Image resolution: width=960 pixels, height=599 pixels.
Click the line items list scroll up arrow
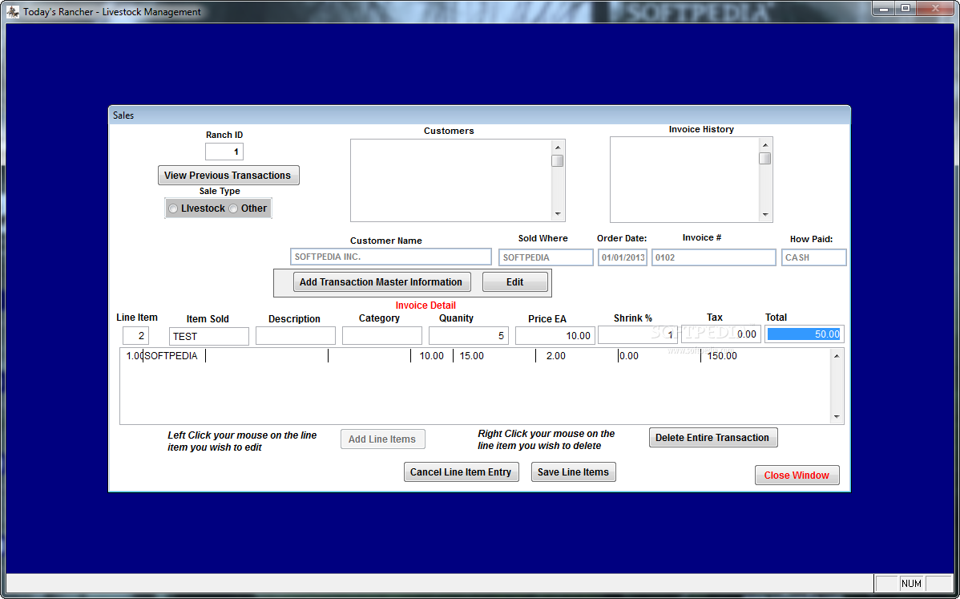point(837,356)
